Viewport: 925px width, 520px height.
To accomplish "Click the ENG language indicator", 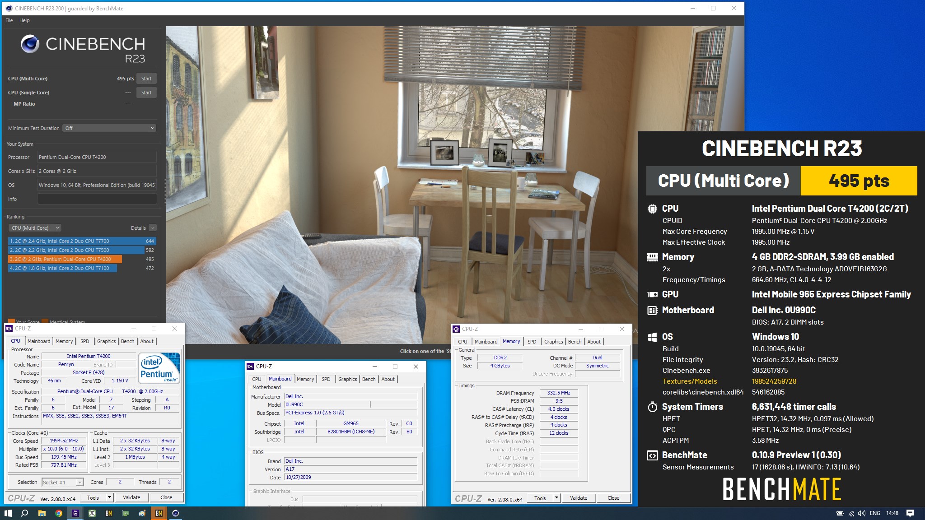I will (875, 513).
